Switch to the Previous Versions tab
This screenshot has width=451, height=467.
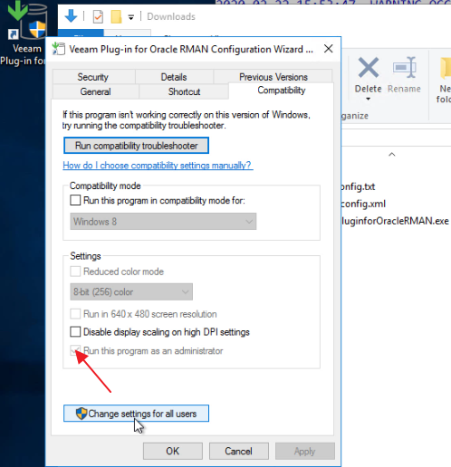(273, 77)
